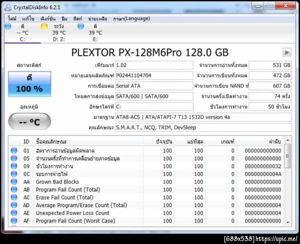The width and height of the screenshot is (300, 244).
Task: Click the ค่าดิบ raw values column header
Action: (x=260, y=141)
